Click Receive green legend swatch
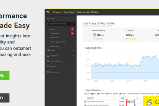This screenshot has width=159, height=106. pyautogui.click(x=120, y=94)
